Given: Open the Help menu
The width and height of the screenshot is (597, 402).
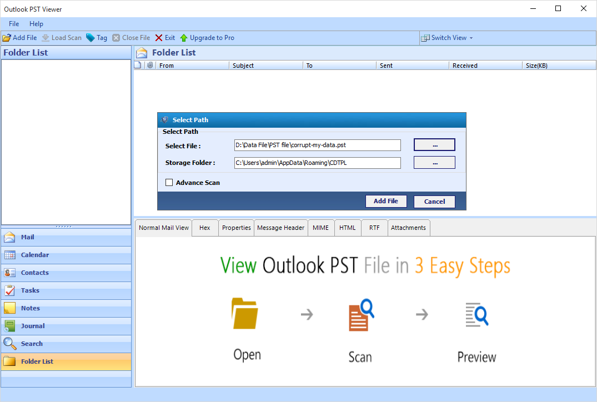Looking at the screenshot, I should point(36,24).
